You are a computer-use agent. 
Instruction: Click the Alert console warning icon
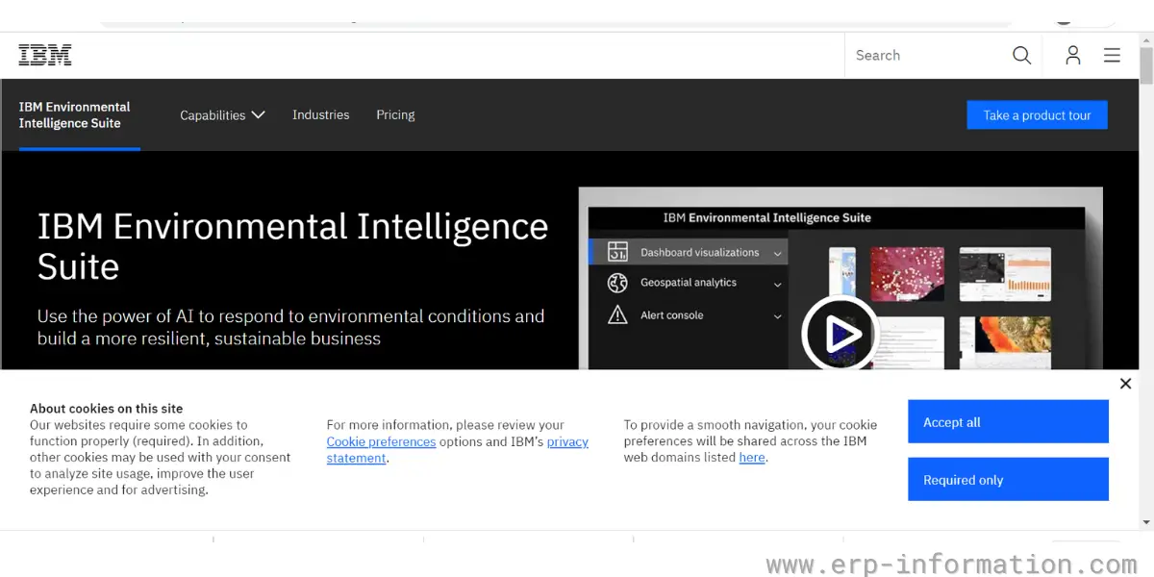pos(617,314)
